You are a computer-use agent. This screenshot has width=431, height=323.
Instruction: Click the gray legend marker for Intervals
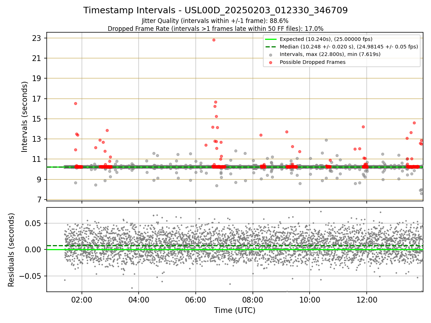click(x=271, y=55)
